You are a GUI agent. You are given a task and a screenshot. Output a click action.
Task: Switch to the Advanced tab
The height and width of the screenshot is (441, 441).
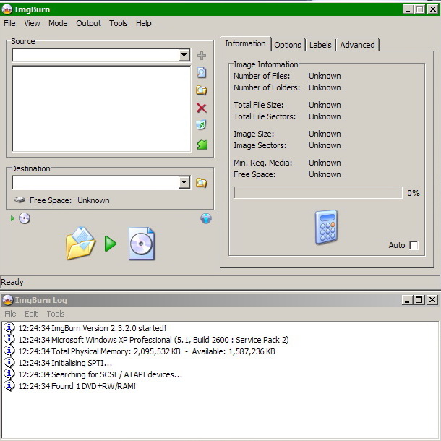(358, 45)
